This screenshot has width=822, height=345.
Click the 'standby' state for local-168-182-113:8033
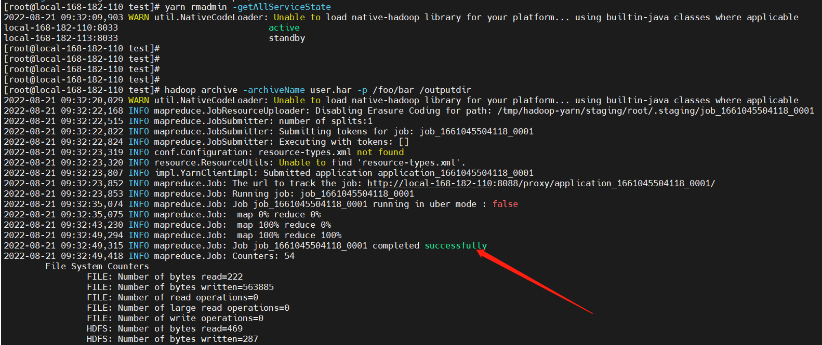pyautogui.click(x=287, y=38)
